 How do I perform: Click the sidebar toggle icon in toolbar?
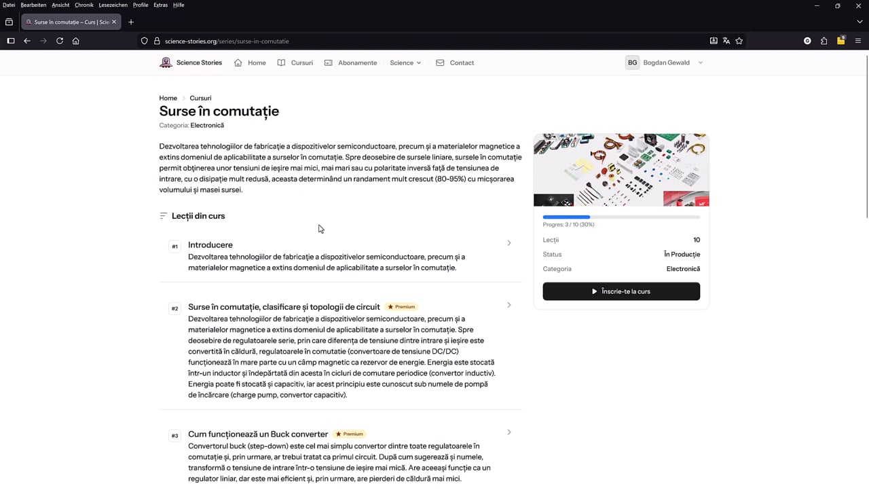[11, 41]
